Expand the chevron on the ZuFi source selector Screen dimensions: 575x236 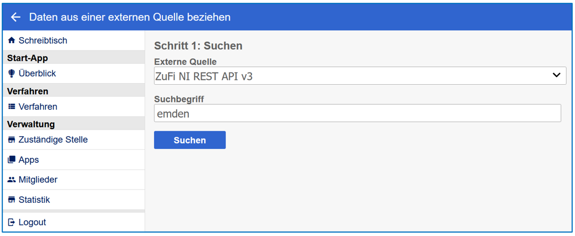[x=557, y=75]
